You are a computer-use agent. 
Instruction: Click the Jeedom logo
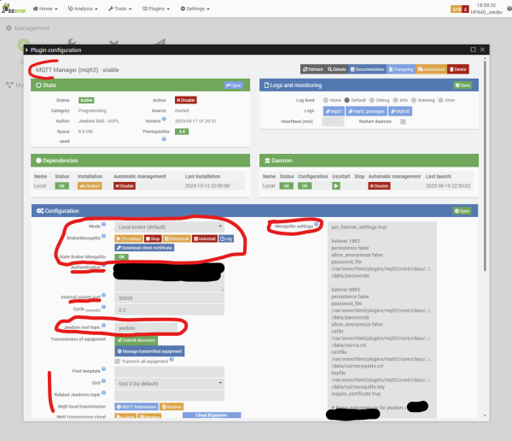pos(14,9)
